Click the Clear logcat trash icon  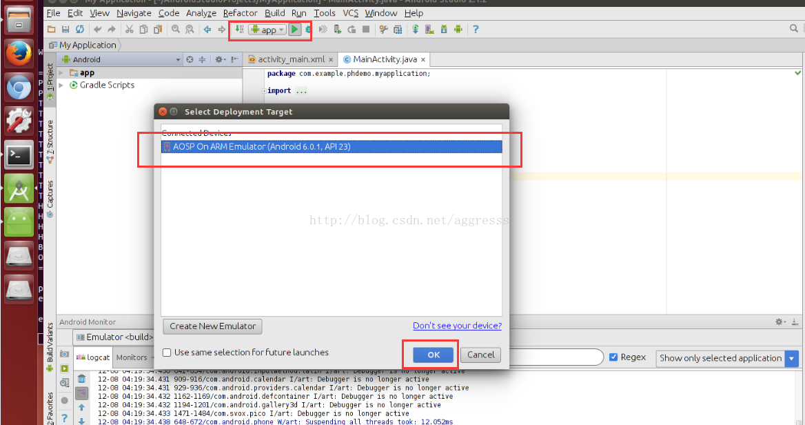pos(81,379)
